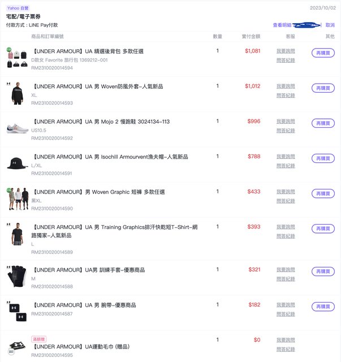This screenshot has height=362, width=341.
Task: Click 我要詢問 for the sports towel gift
Action: pyautogui.click(x=286, y=339)
